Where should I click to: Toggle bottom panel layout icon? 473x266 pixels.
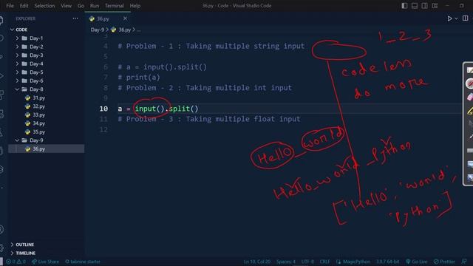(415, 6)
